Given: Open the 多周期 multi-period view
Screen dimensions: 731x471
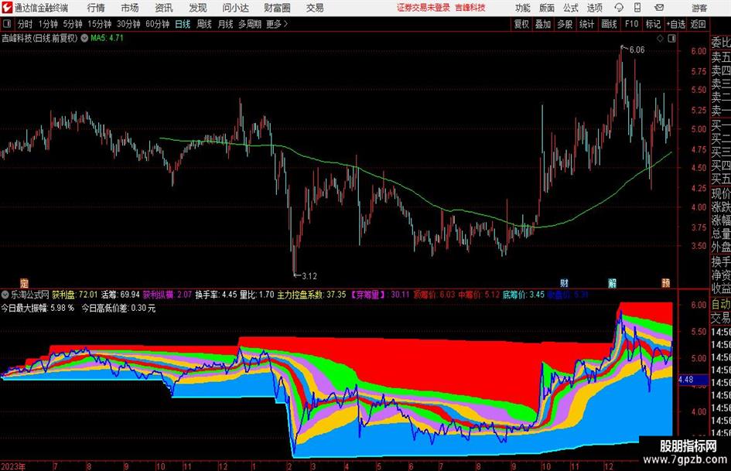Looking at the screenshot, I should click(250, 24).
